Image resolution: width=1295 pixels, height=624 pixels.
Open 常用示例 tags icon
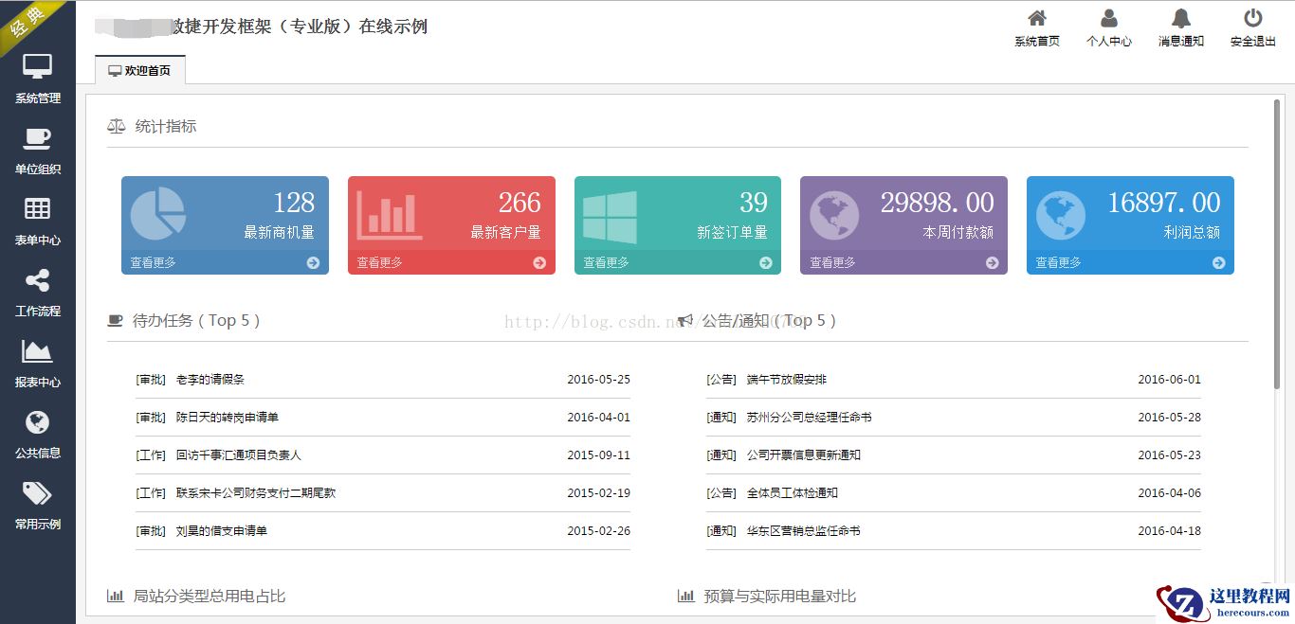37,493
